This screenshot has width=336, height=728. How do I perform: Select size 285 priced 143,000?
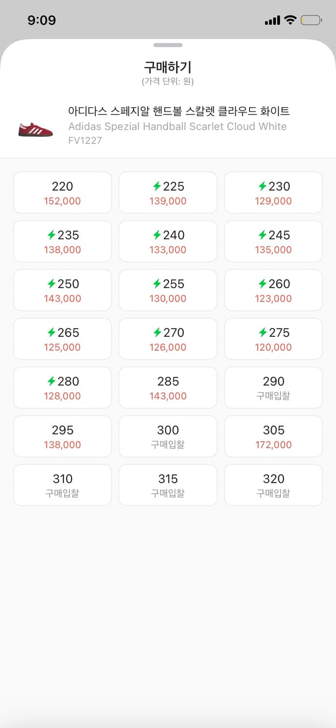pyautogui.click(x=168, y=387)
